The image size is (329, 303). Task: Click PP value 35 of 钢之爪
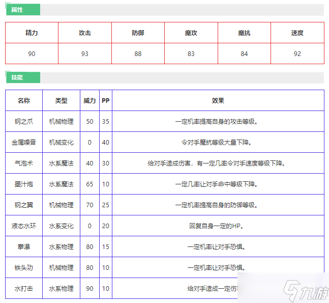click(x=106, y=121)
